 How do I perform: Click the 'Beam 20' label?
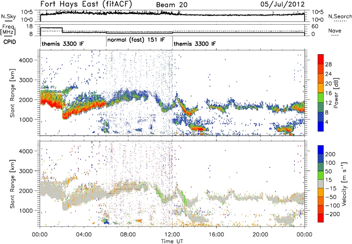tap(172, 5)
